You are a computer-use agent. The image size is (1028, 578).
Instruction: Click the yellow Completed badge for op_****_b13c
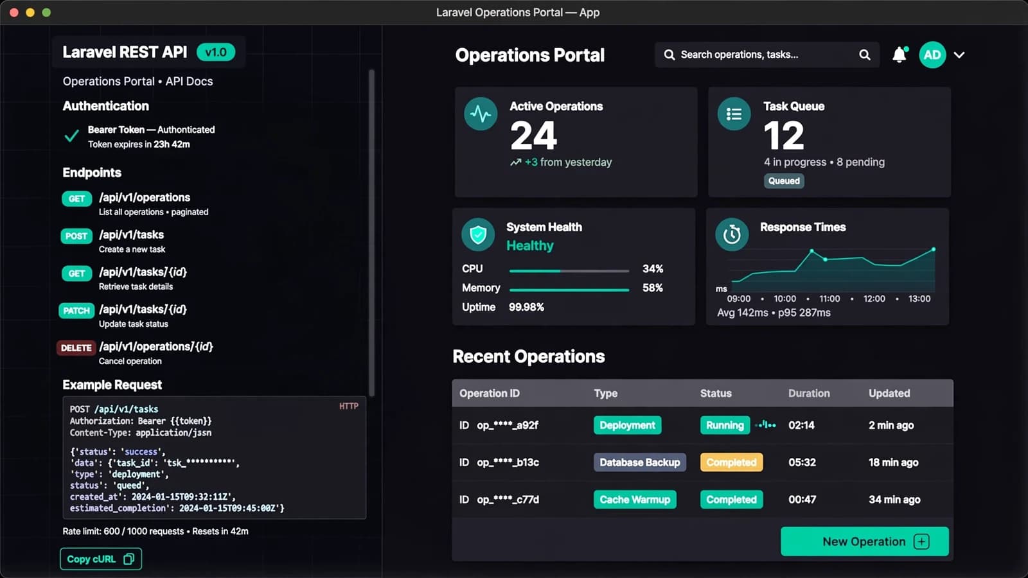point(731,462)
